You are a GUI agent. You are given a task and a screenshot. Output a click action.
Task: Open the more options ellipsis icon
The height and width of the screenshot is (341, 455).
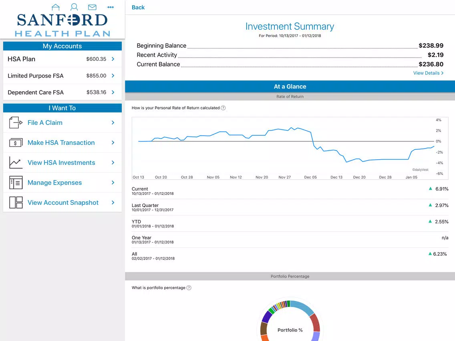click(111, 7)
